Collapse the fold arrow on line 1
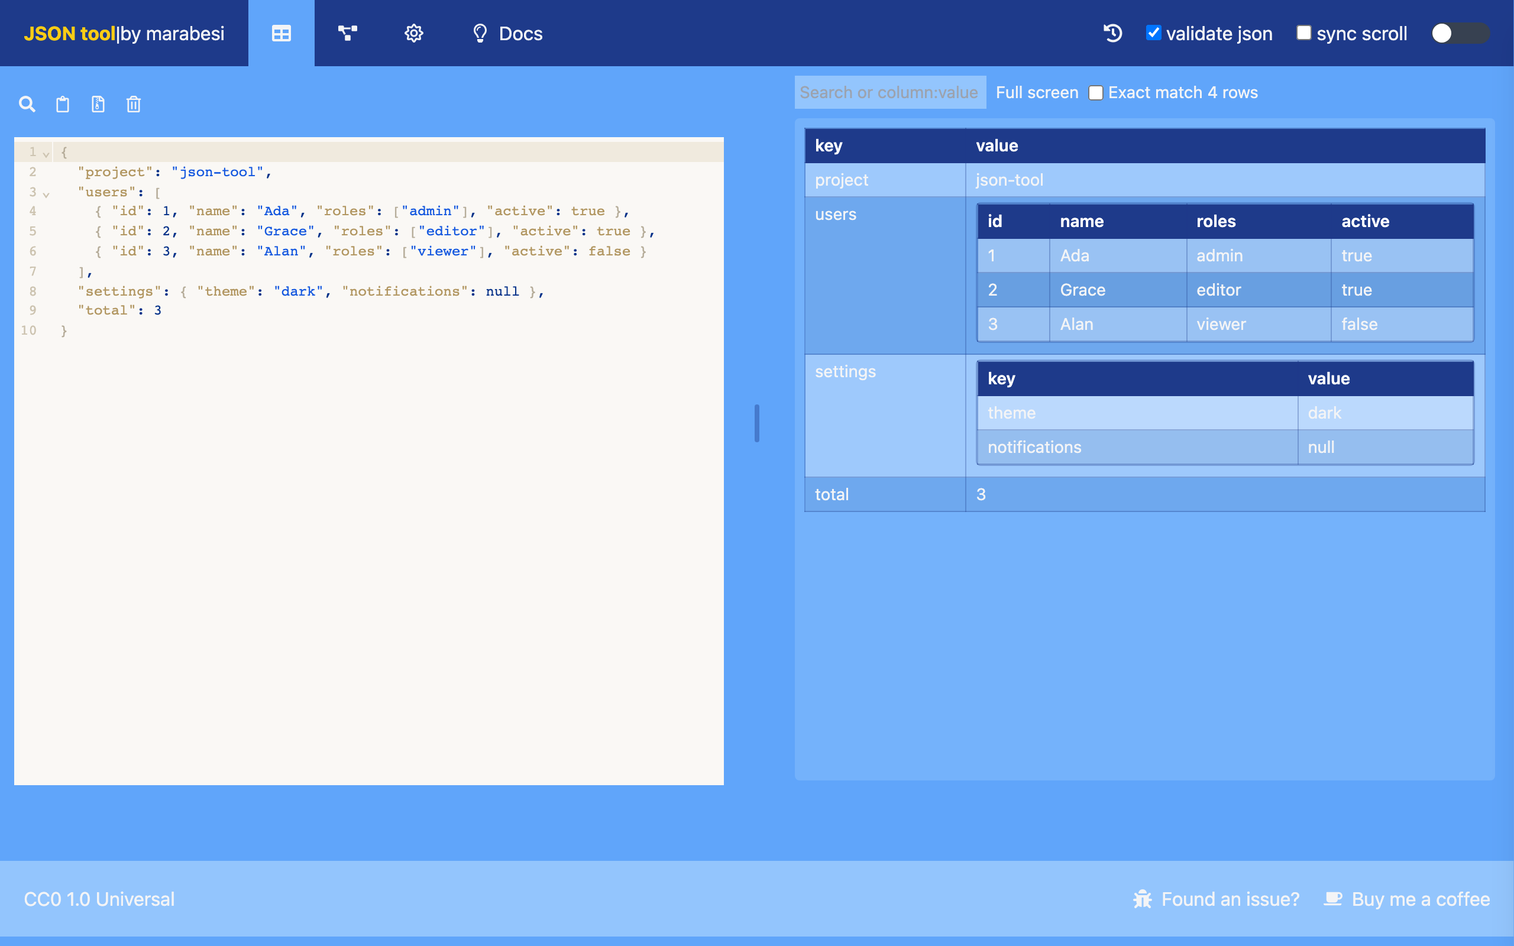This screenshot has width=1514, height=946. pos(46,153)
